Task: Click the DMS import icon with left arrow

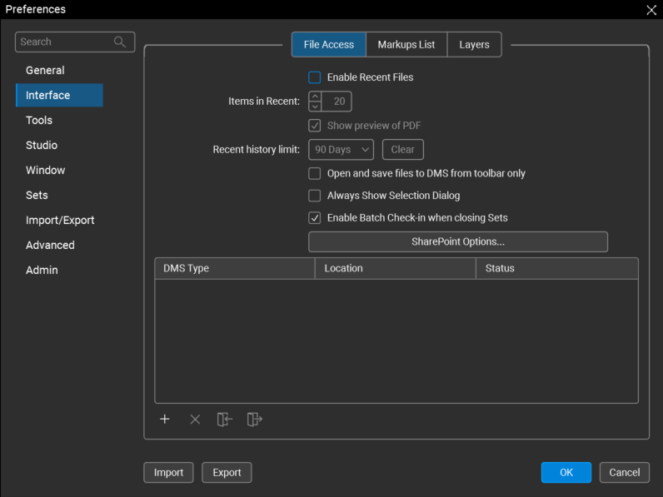Action: pos(225,420)
